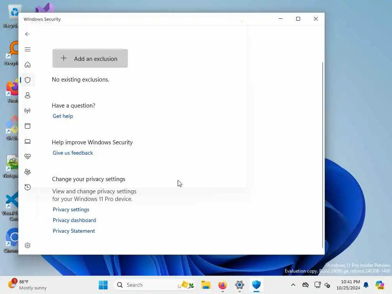The width and height of the screenshot is (392, 294).
Task: Click the "Have a question?" heading
Action: coord(73,106)
